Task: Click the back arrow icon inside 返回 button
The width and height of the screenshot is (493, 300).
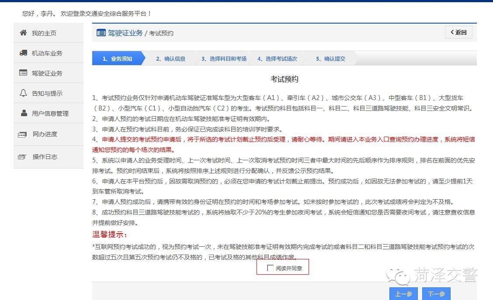Action: pos(452,32)
